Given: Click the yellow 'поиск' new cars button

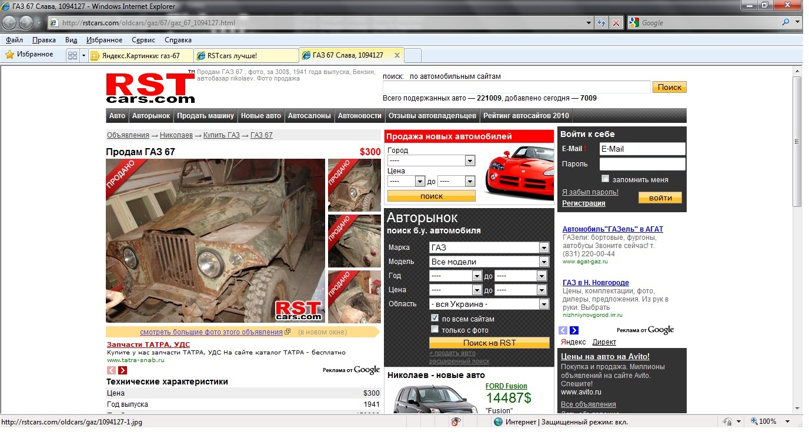Looking at the screenshot, I should pyautogui.click(x=432, y=196).
